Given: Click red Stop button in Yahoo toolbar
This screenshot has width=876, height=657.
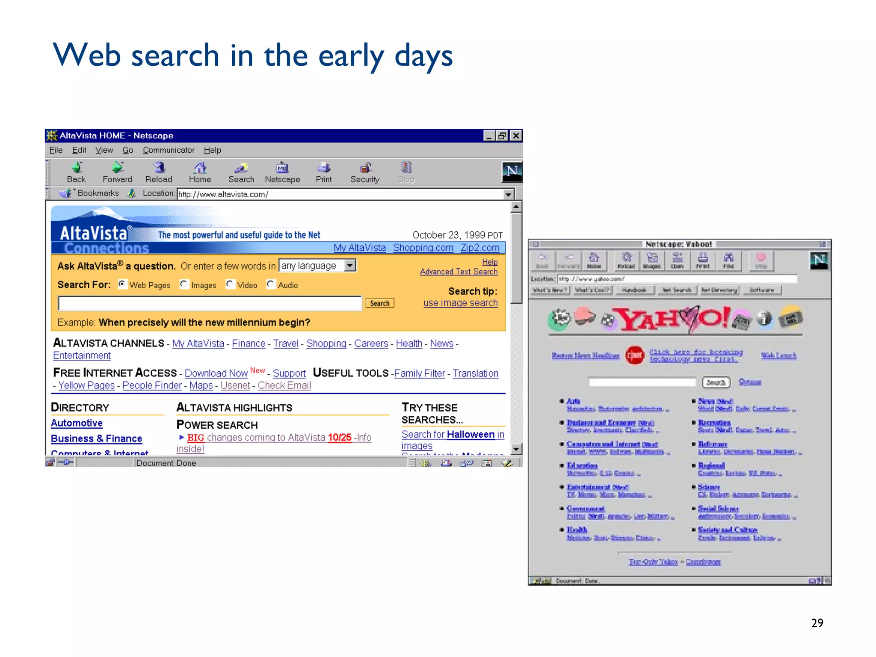Looking at the screenshot, I should 761,260.
